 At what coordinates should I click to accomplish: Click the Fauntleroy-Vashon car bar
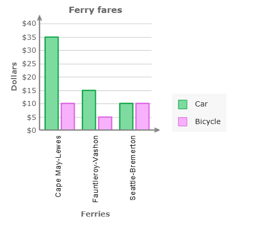89,110
